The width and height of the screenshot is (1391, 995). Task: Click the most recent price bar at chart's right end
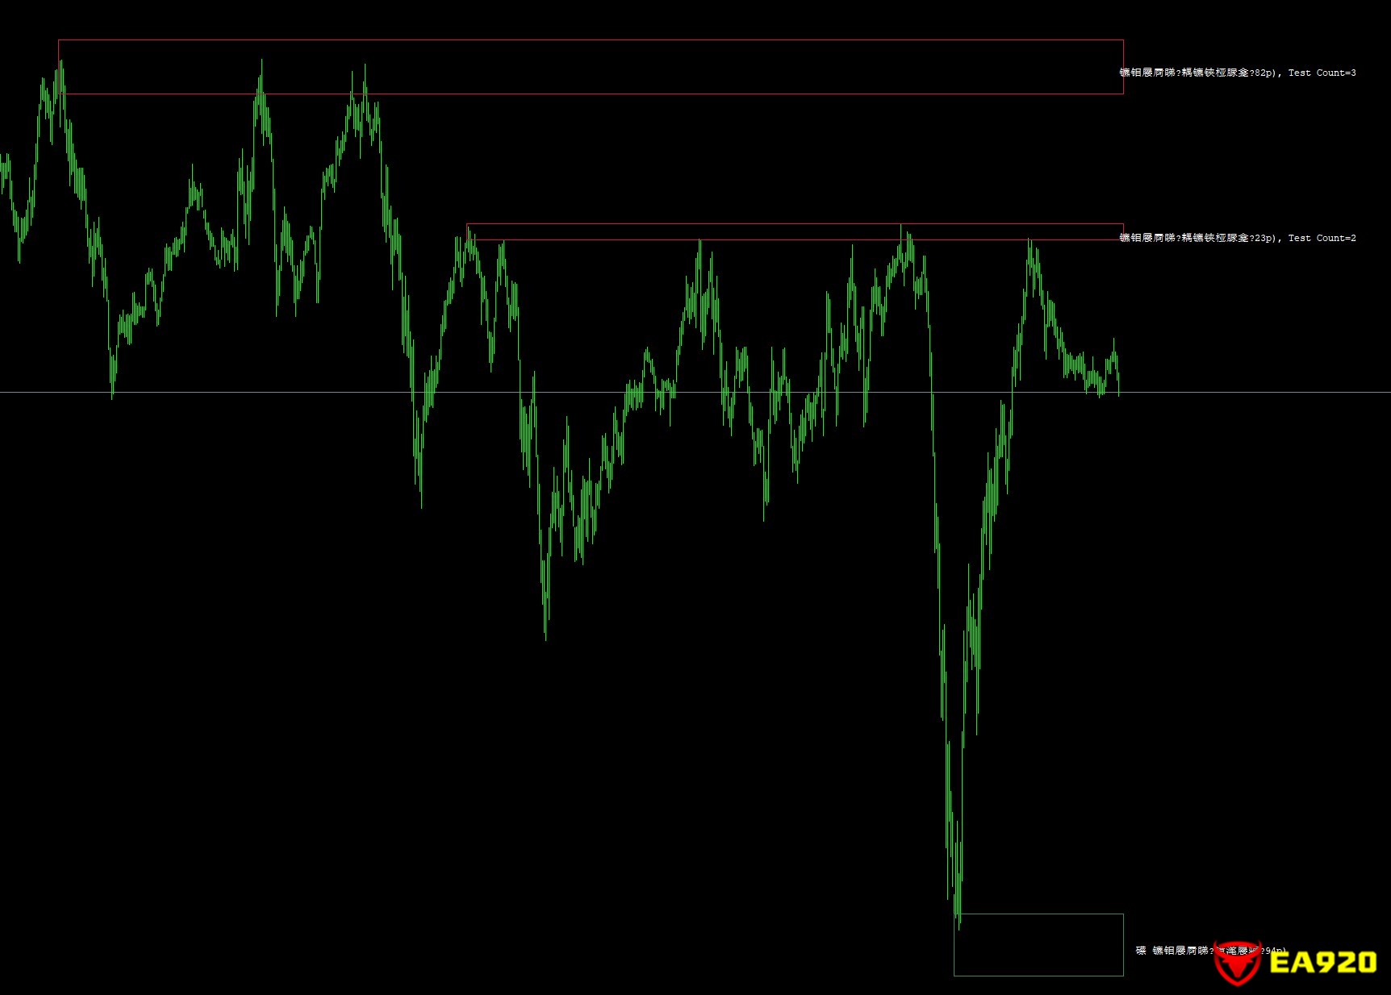[x=1119, y=383]
